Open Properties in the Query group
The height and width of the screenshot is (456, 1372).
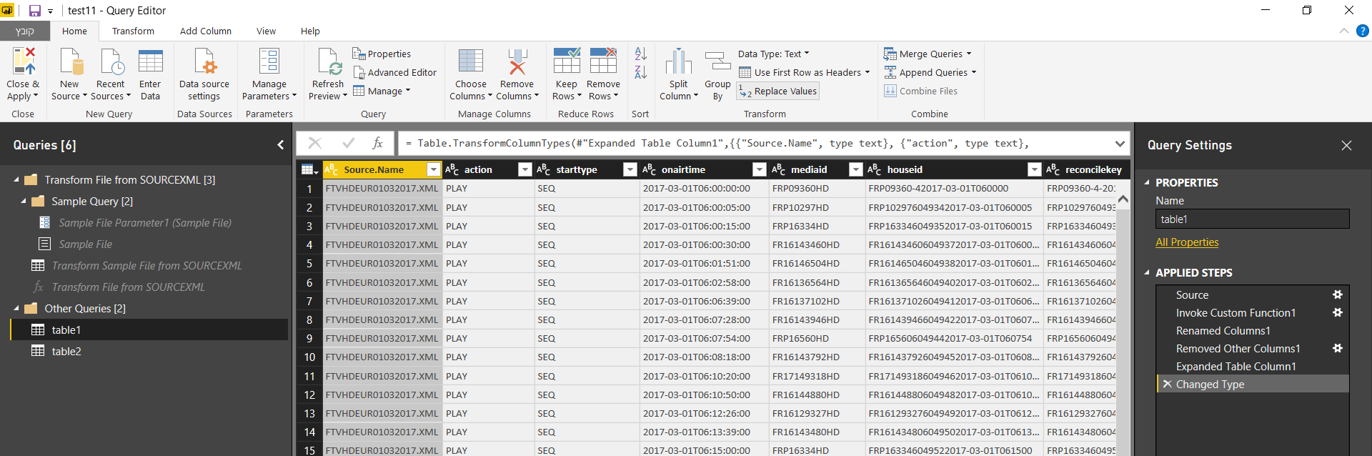(x=382, y=54)
